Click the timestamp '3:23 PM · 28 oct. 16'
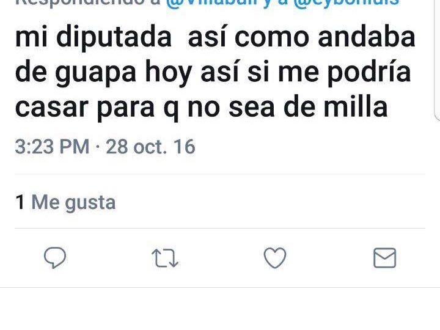The image size is (440, 330). pyautogui.click(x=105, y=147)
